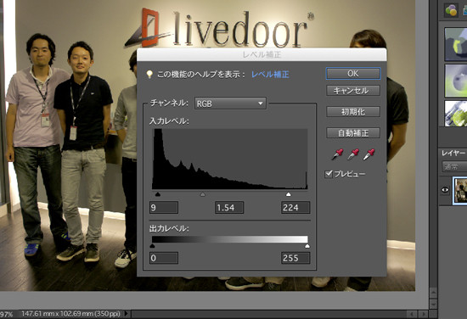Open the レベル補正 help link

tap(270, 75)
